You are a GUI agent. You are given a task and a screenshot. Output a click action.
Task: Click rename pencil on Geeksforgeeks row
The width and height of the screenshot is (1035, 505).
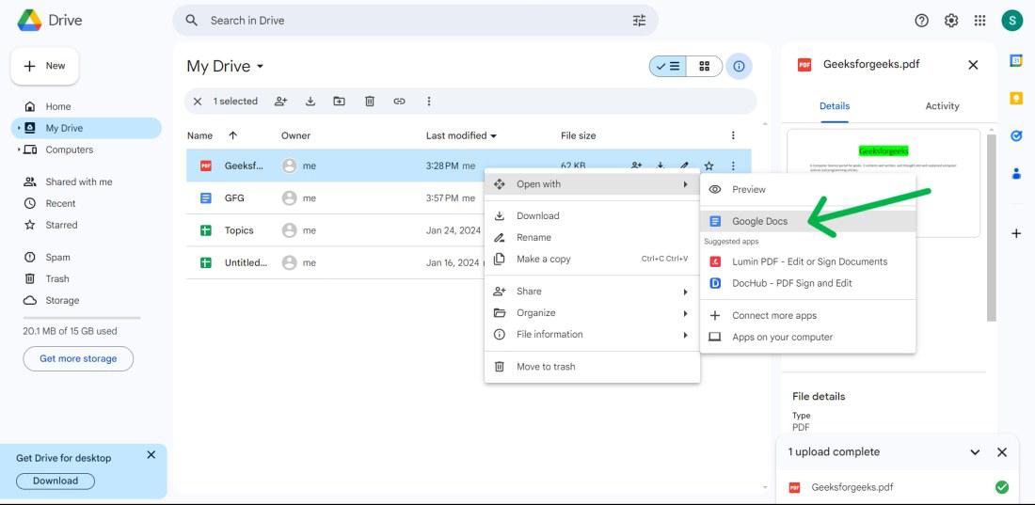[684, 166]
